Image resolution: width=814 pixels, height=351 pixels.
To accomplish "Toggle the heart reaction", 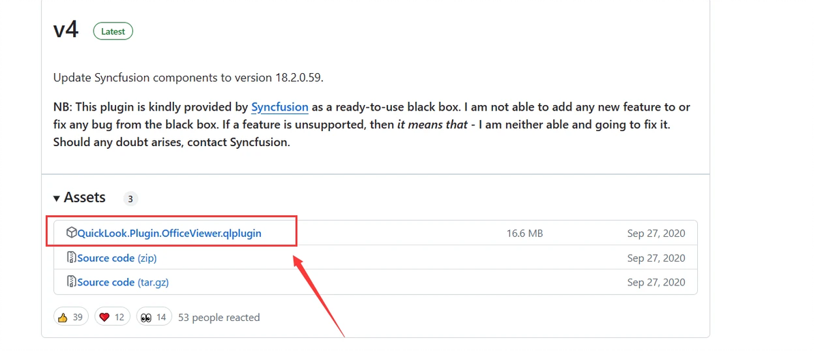I will [x=112, y=317].
